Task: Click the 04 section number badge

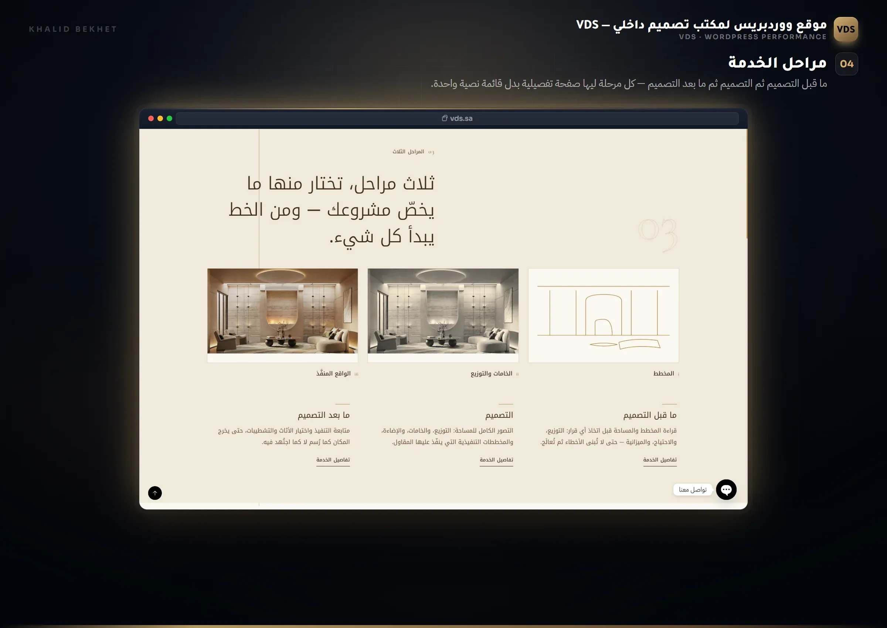Action: point(846,64)
